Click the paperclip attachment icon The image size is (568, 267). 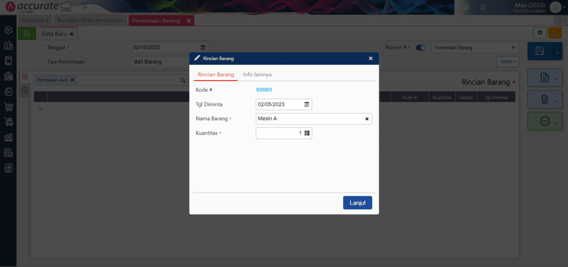click(545, 100)
